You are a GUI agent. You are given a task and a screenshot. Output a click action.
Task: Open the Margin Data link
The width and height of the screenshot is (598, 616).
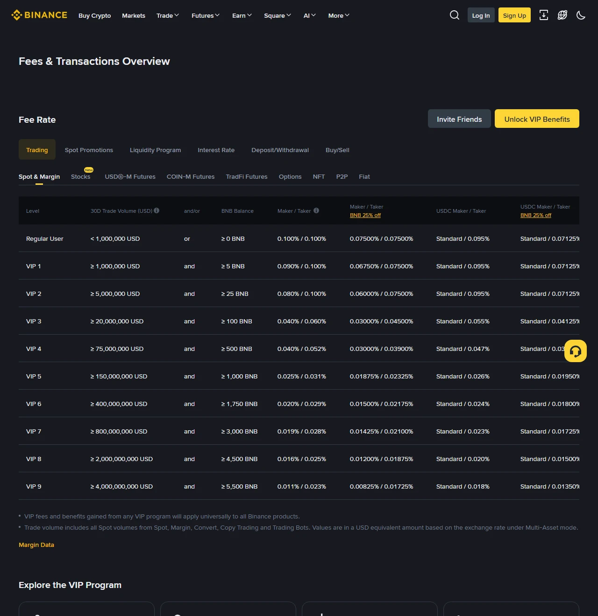click(36, 545)
